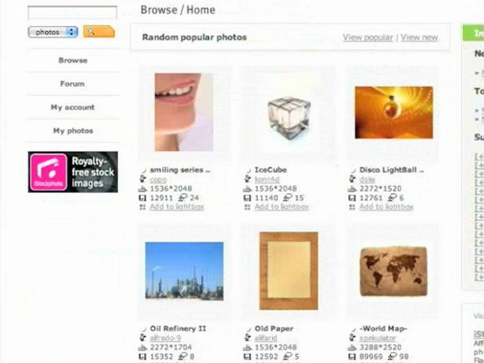
Task: Open the IceCube photo thumbnail
Action: coord(289,118)
